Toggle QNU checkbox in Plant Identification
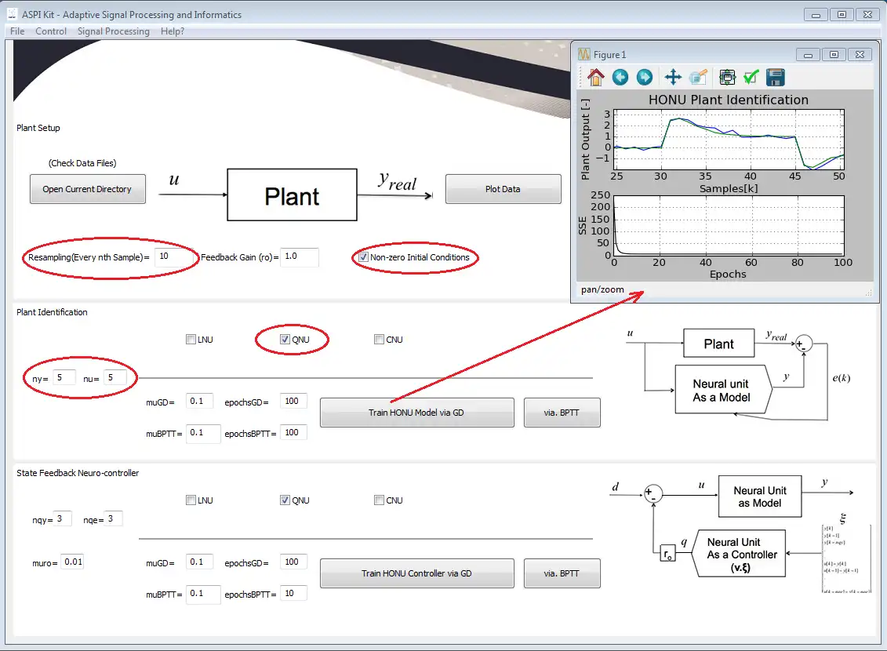 [285, 340]
